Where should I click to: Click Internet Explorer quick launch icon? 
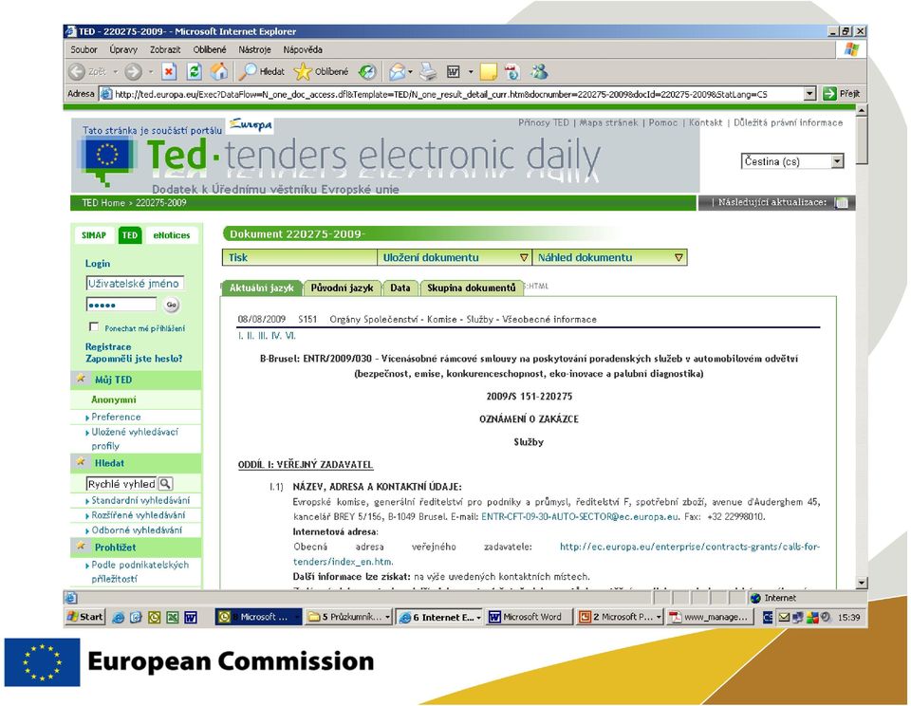118,617
